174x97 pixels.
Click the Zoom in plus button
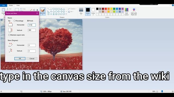coord(173,91)
